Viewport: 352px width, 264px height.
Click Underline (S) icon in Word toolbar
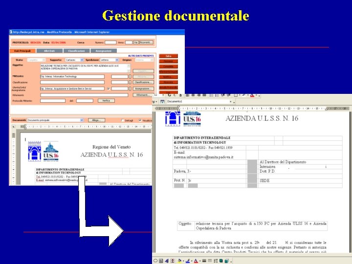pyautogui.click(x=180, y=95)
